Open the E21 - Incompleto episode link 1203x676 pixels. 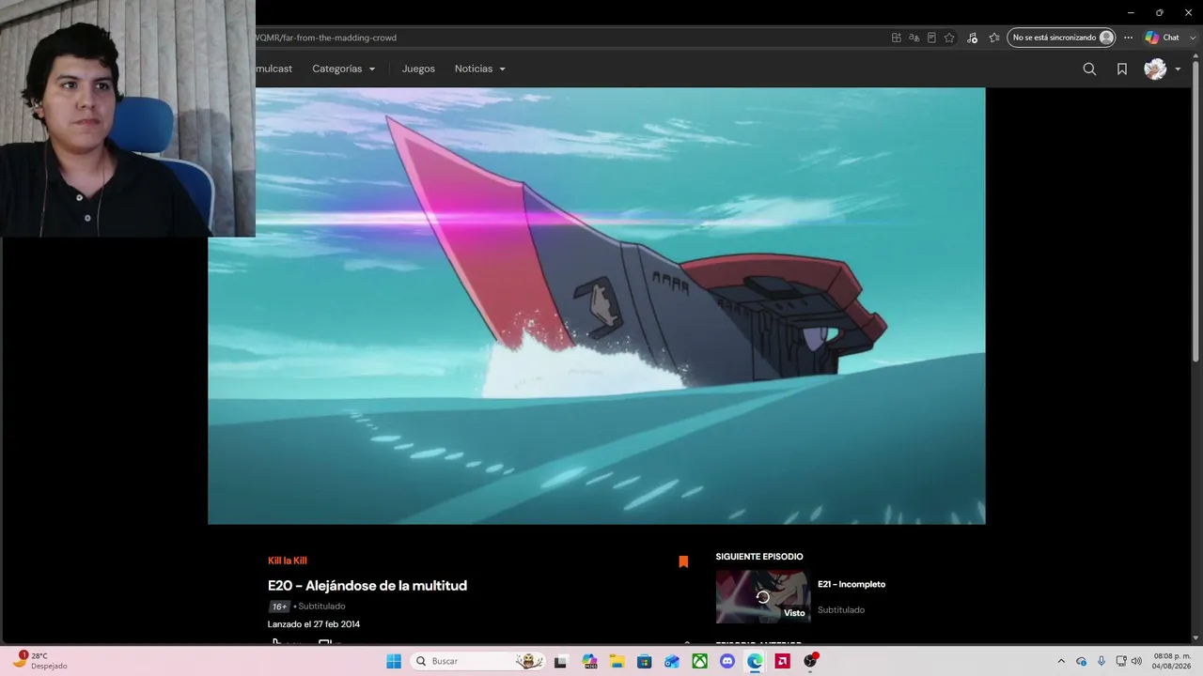pyautogui.click(x=851, y=584)
